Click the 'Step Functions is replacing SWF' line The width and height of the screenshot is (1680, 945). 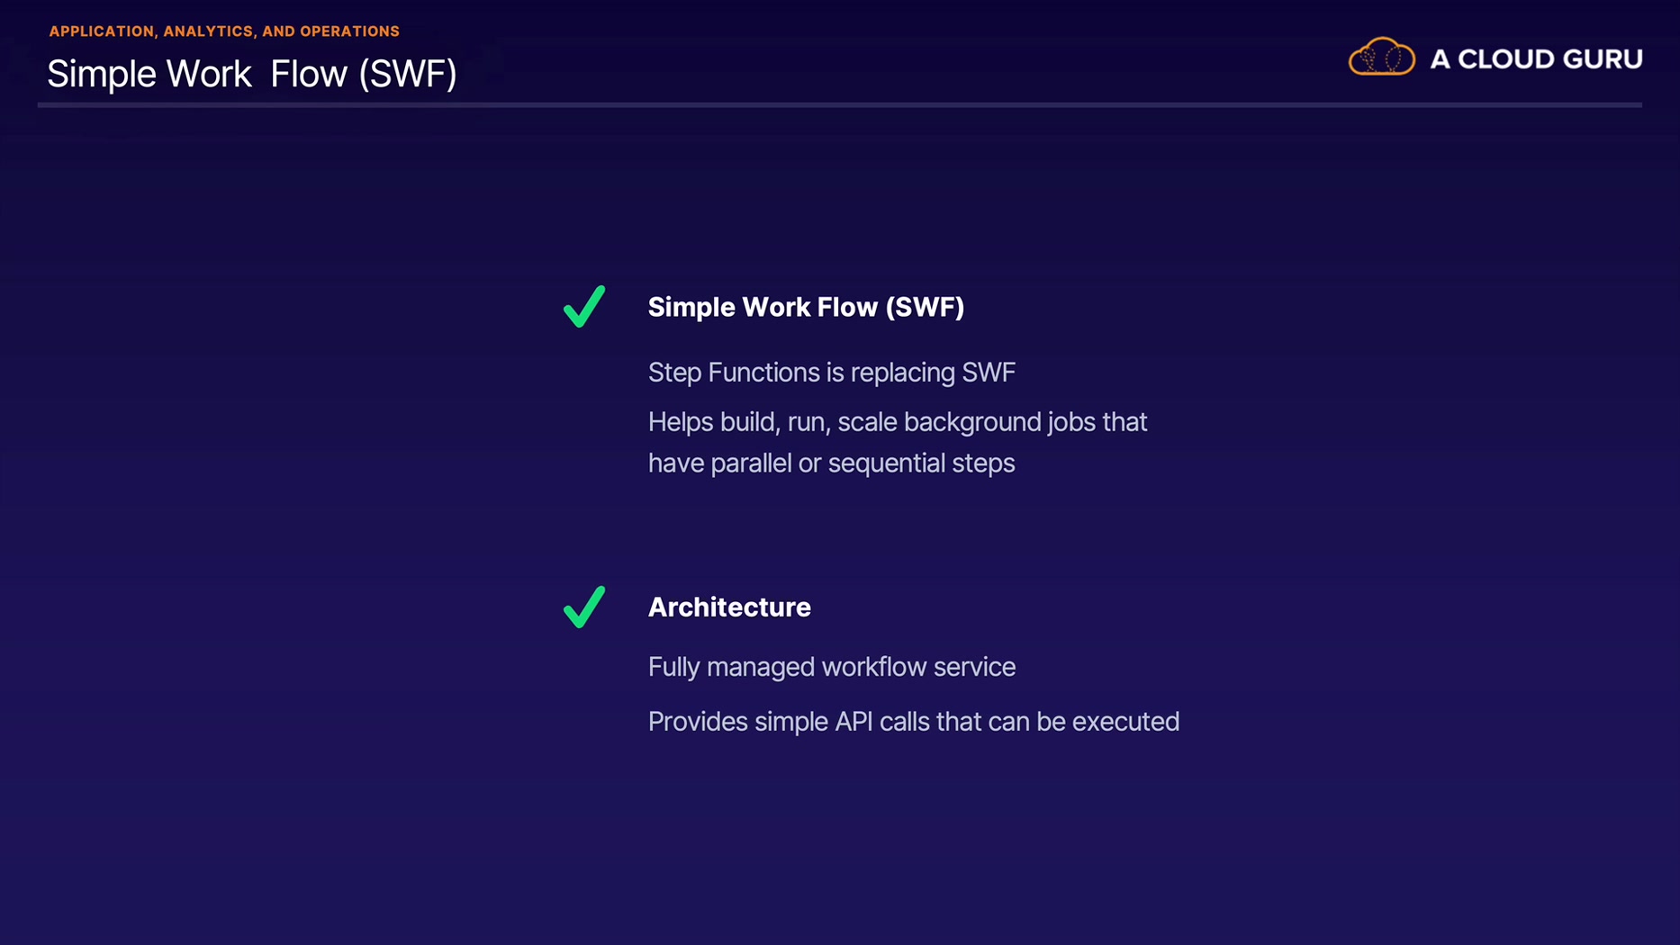click(831, 373)
